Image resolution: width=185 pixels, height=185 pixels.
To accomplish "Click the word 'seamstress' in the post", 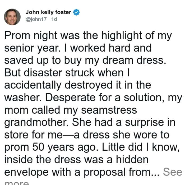I will pyautogui.click(x=109, y=110).
